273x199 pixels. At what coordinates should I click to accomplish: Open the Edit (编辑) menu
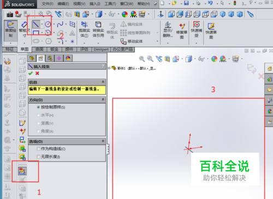(63, 4)
